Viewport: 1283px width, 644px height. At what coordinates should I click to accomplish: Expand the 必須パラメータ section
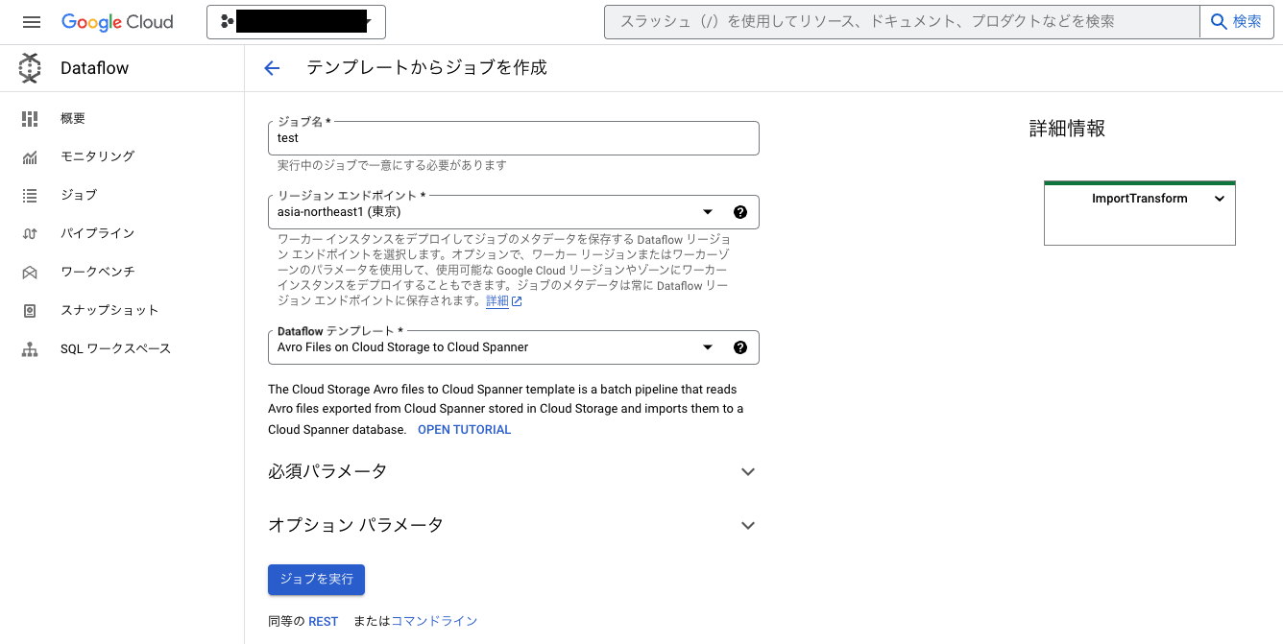click(513, 471)
